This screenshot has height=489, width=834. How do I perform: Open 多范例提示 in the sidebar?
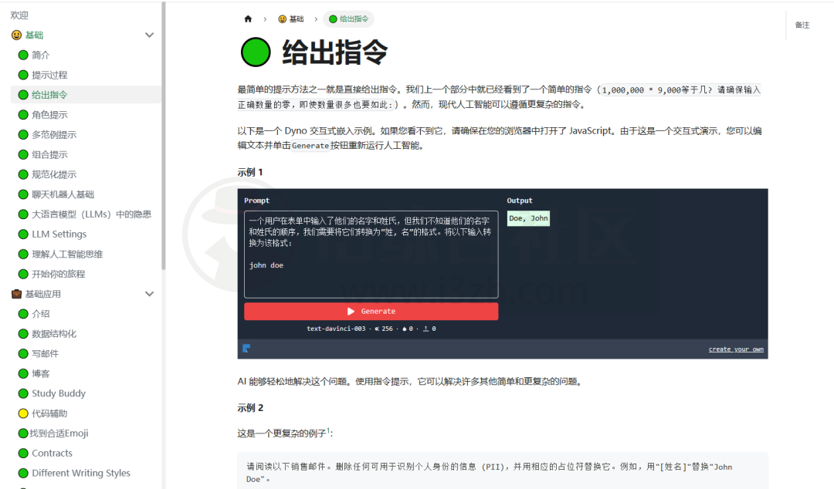pyautogui.click(x=54, y=134)
